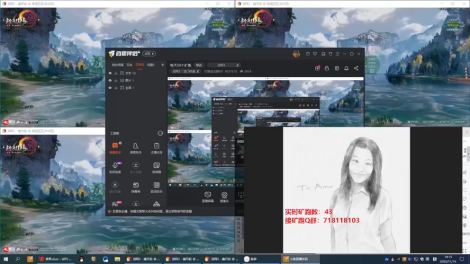
Task: Open the 弹幕秀 danmaku show tool
Action: pyautogui.click(x=136, y=187)
